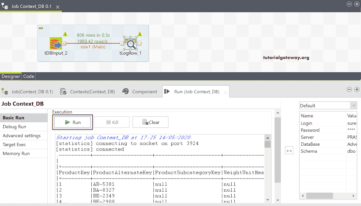
Task: Click the ProductSubcategoryKey column header in console
Action: [188, 172]
